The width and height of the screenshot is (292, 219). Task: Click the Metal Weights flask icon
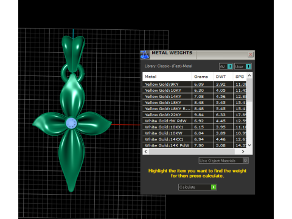point(145,55)
